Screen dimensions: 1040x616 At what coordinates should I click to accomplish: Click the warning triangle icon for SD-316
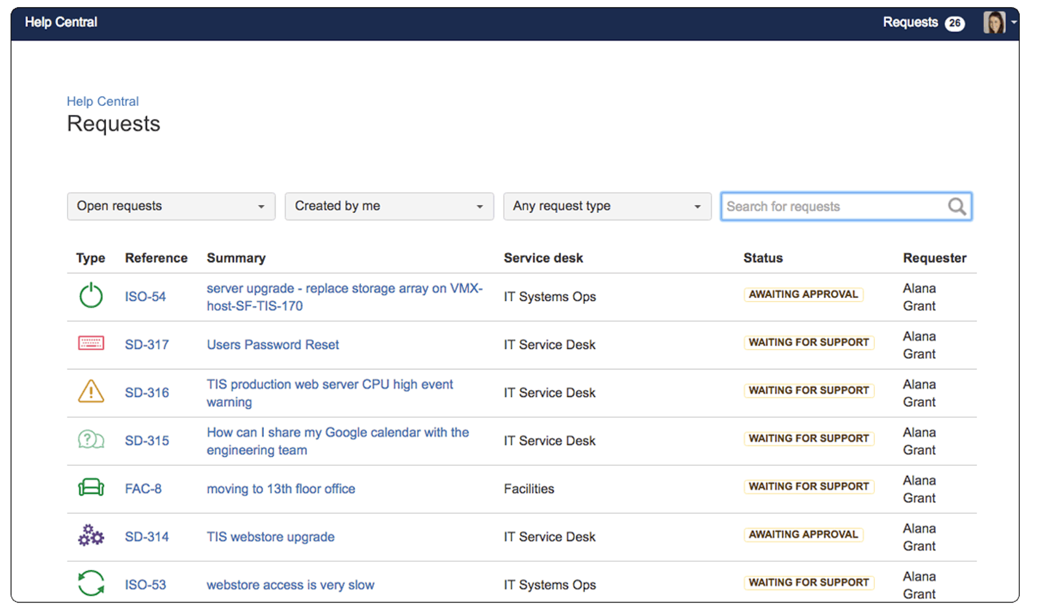coord(91,391)
